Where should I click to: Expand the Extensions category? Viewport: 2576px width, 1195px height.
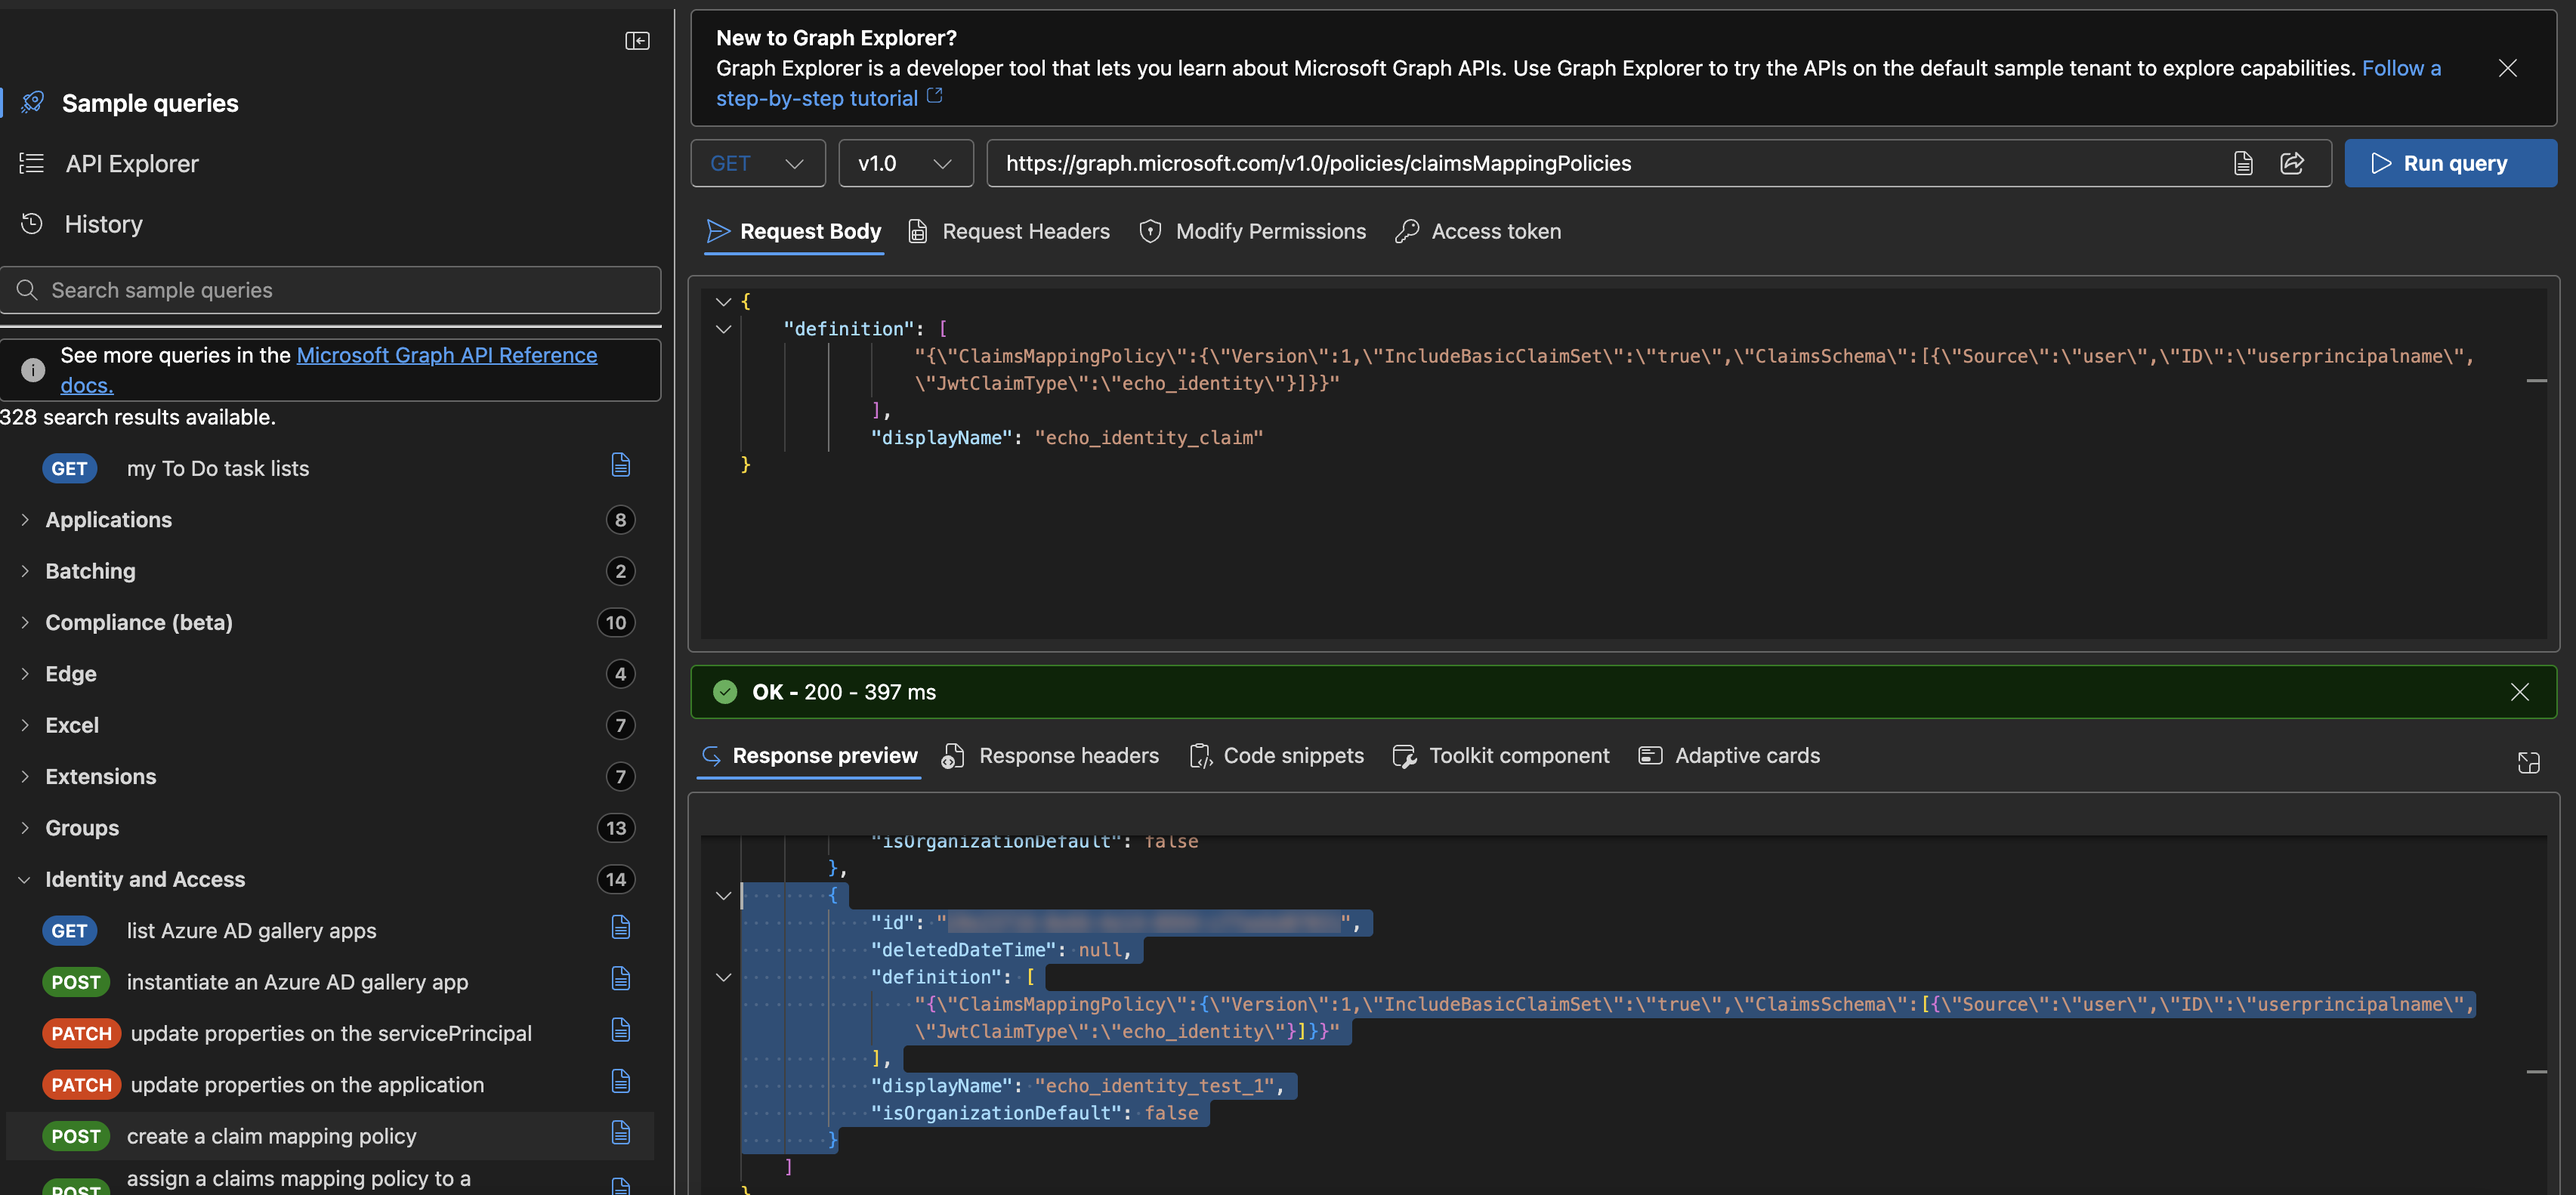[x=25, y=776]
